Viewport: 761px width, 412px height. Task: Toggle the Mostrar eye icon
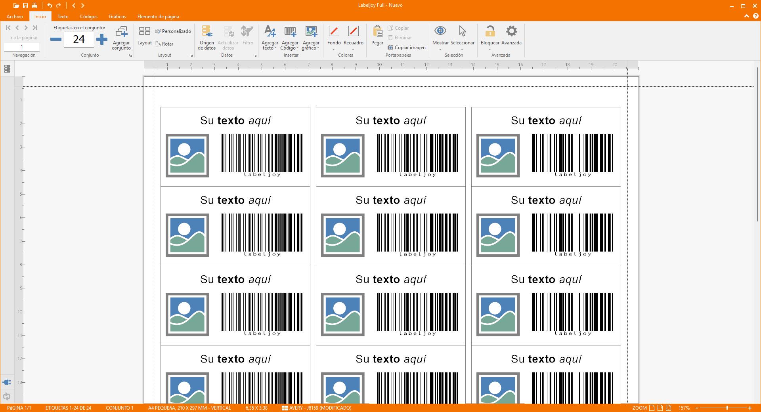(x=440, y=31)
